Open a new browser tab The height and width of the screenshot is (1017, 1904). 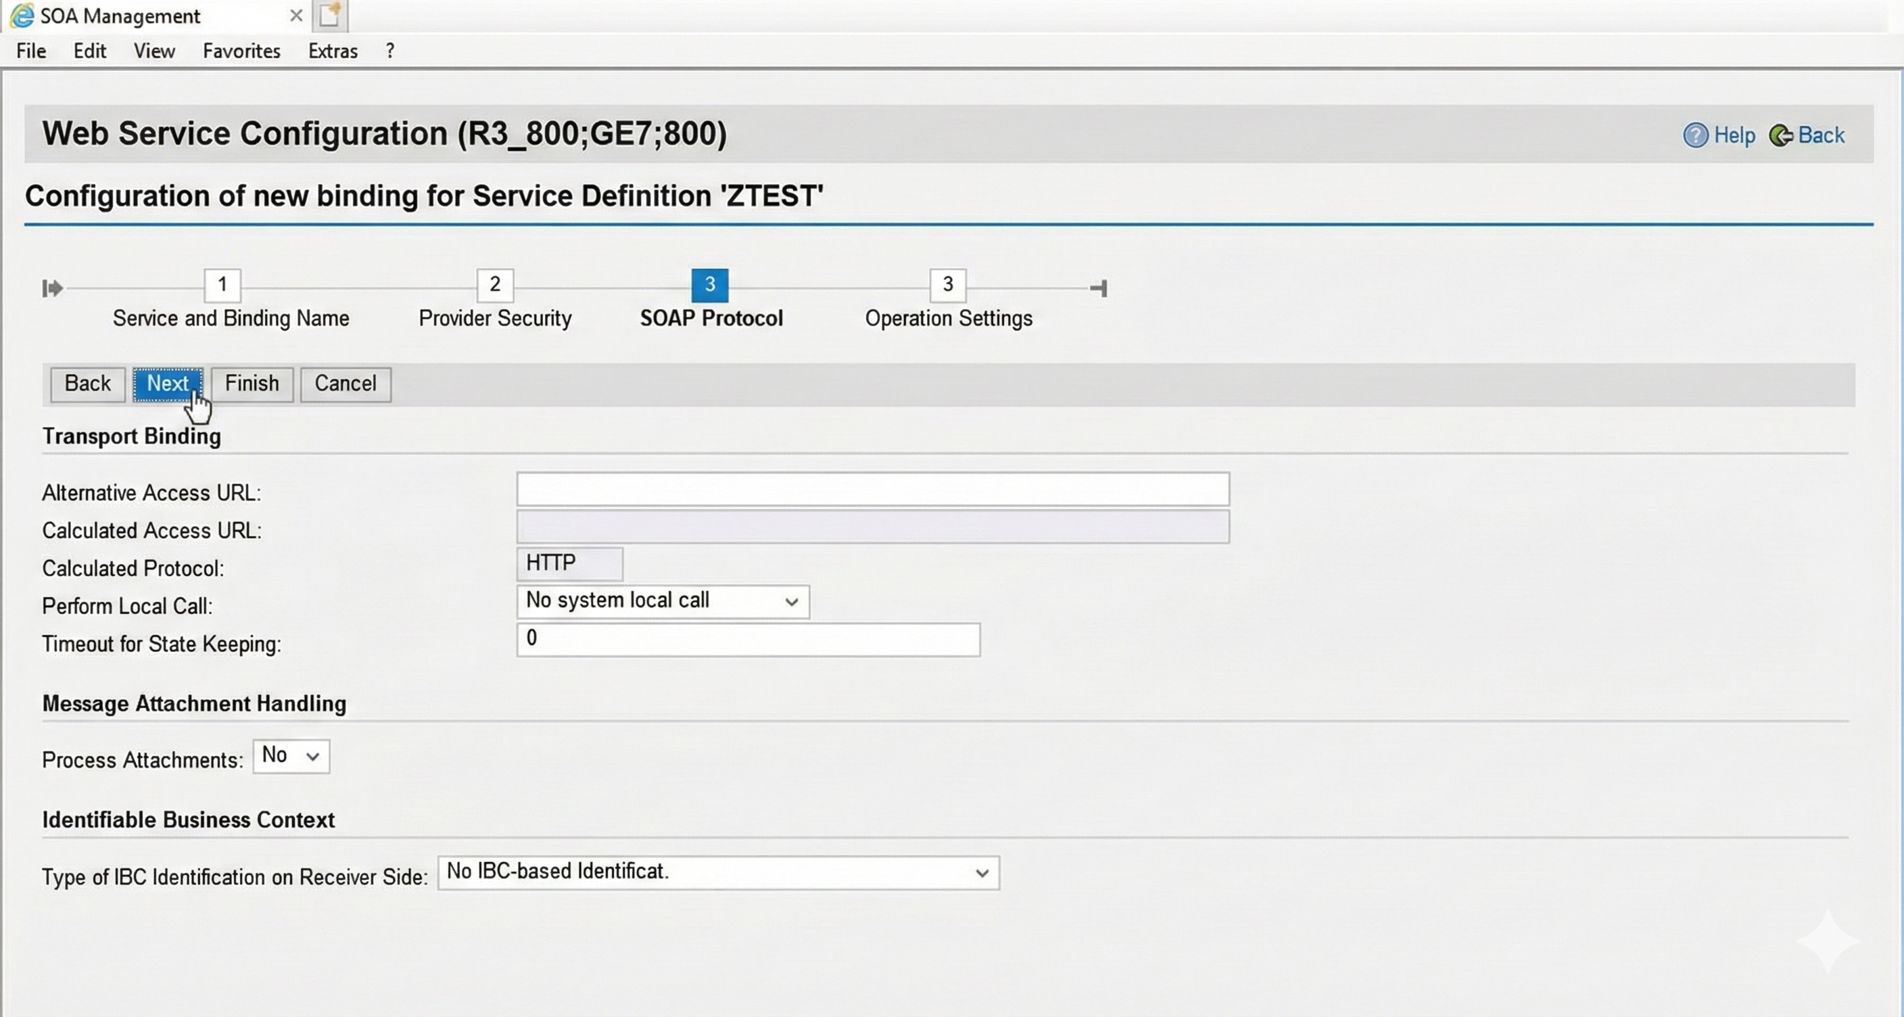pos(330,16)
